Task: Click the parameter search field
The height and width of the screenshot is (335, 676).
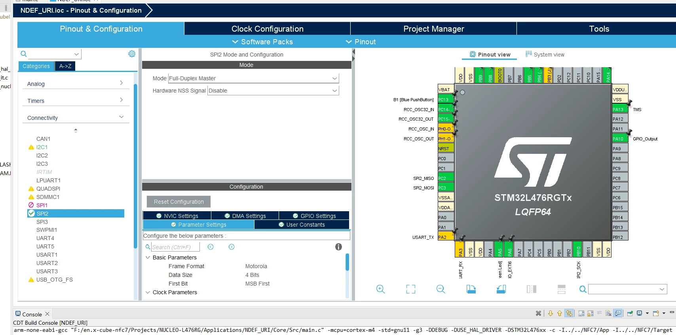Action: (175, 247)
